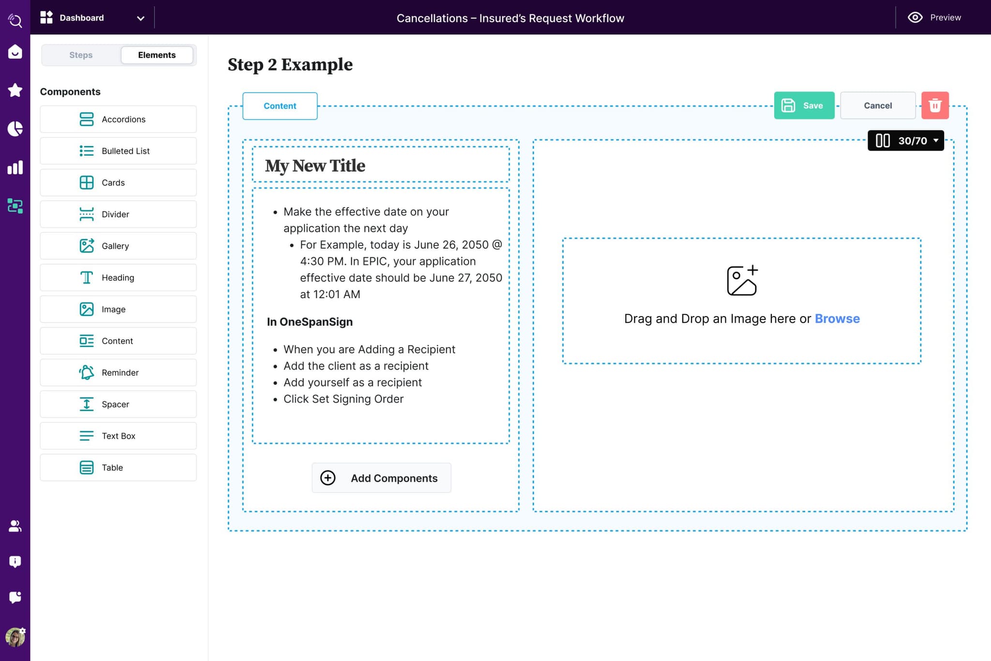Image resolution: width=991 pixels, height=661 pixels.
Task: Open the users icon in sidebar
Action: tap(15, 526)
